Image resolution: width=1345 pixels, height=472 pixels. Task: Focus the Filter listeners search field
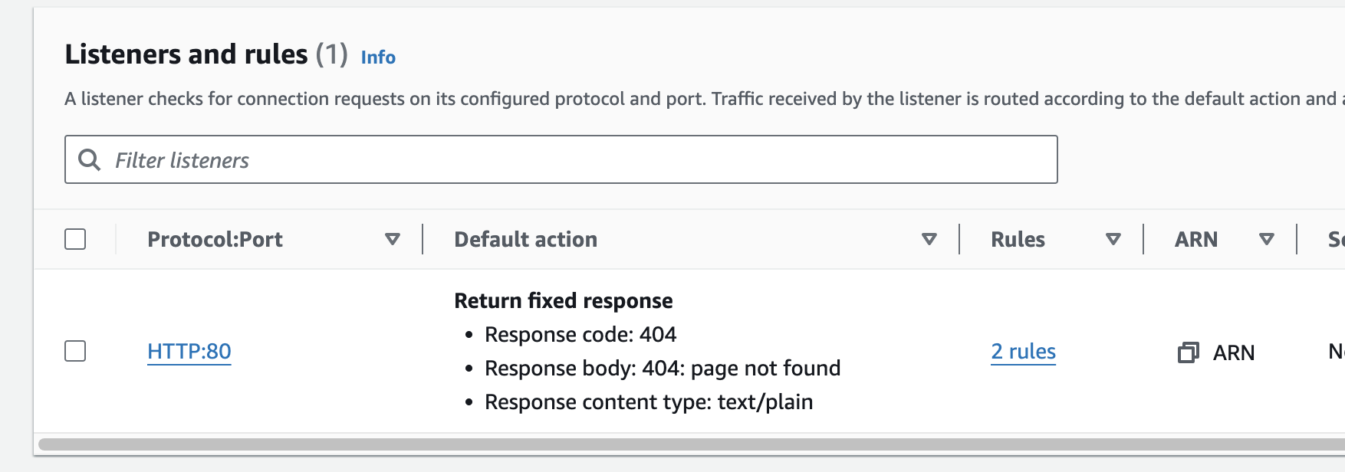click(575, 160)
